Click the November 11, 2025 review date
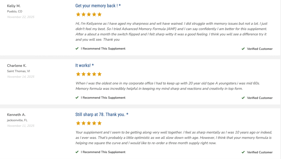The height and width of the screenshot is (159, 281). click(21, 126)
